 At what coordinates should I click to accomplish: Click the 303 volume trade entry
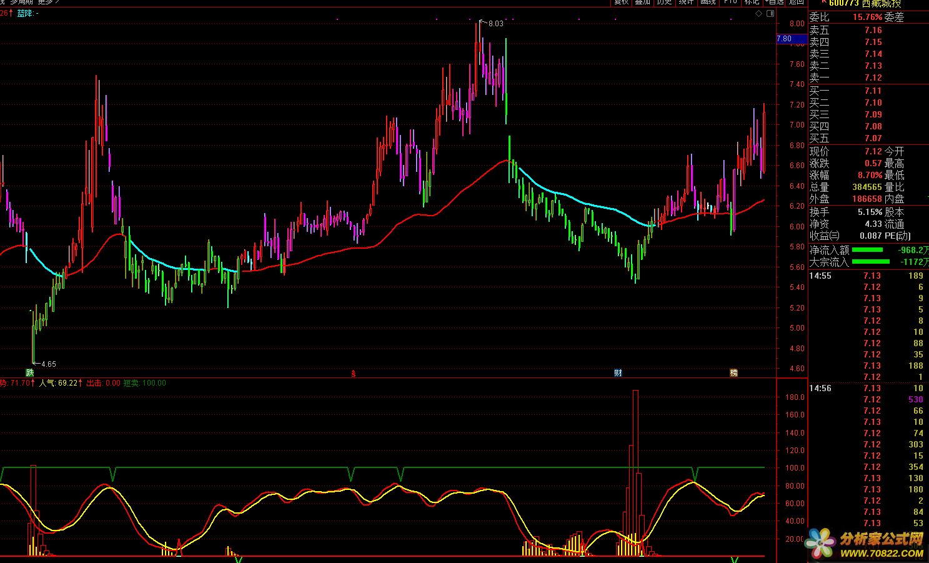(916, 444)
